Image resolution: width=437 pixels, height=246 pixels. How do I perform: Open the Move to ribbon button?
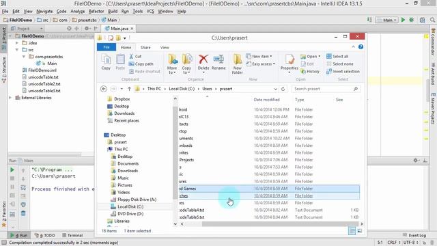172,64
